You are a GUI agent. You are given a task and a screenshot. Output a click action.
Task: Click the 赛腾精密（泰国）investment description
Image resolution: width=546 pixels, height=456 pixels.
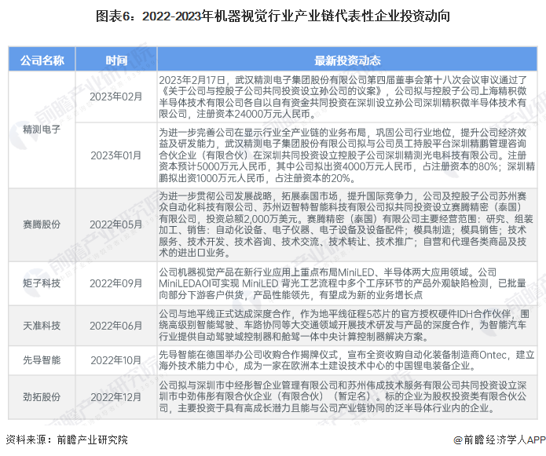point(346,224)
